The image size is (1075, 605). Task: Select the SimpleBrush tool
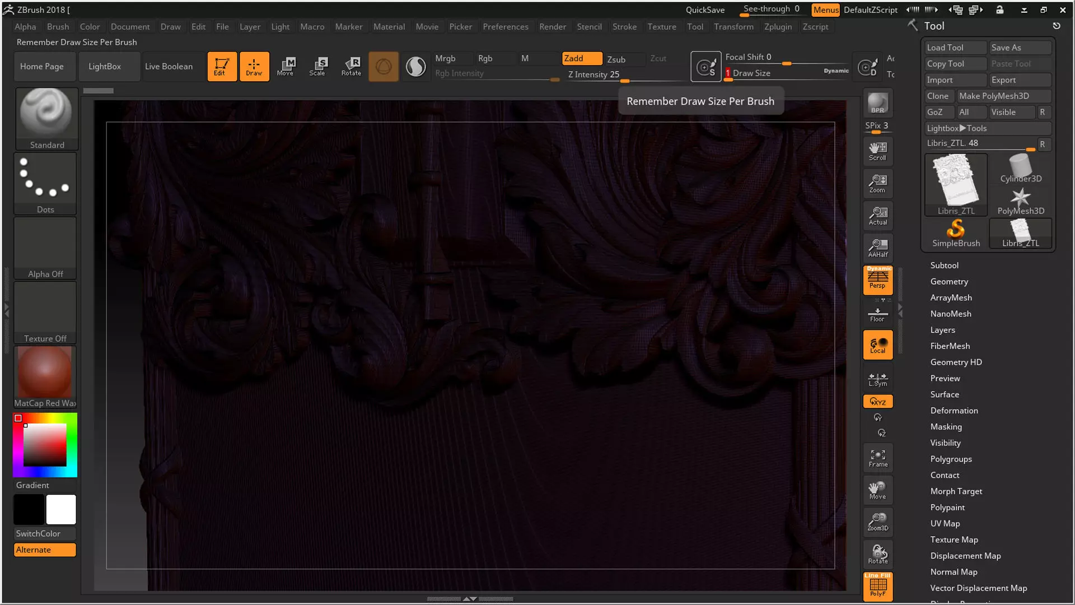pos(956,233)
